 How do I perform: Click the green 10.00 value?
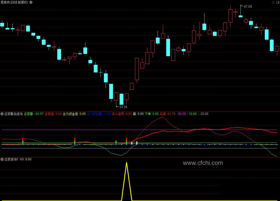(x=193, y=114)
